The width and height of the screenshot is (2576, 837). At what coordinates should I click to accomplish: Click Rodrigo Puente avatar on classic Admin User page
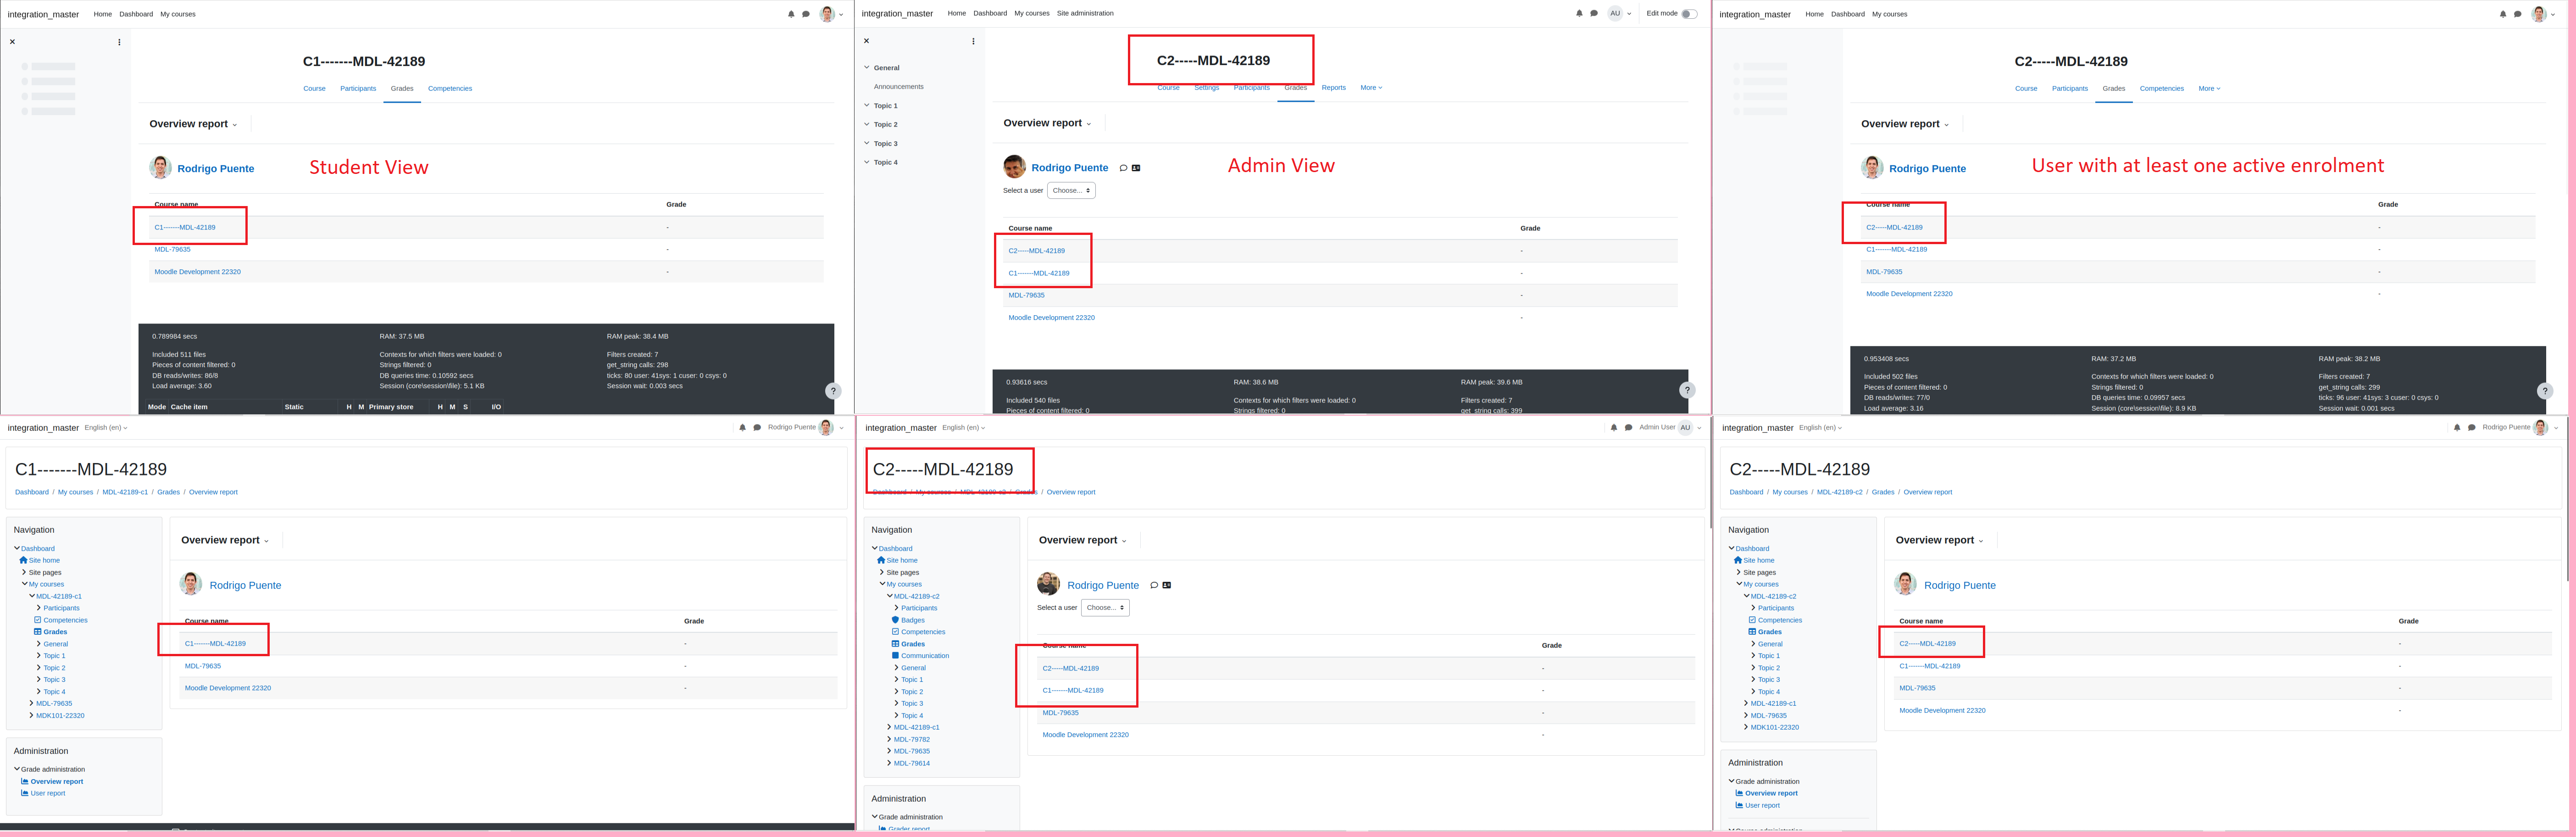click(1048, 585)
